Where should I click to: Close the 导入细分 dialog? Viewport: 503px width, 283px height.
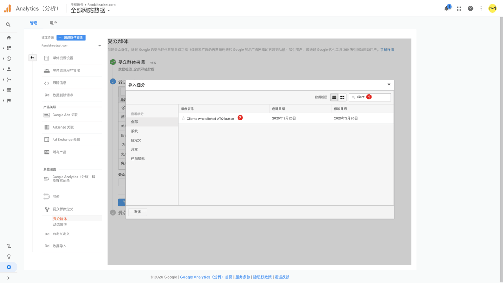[x=389, y=84]
